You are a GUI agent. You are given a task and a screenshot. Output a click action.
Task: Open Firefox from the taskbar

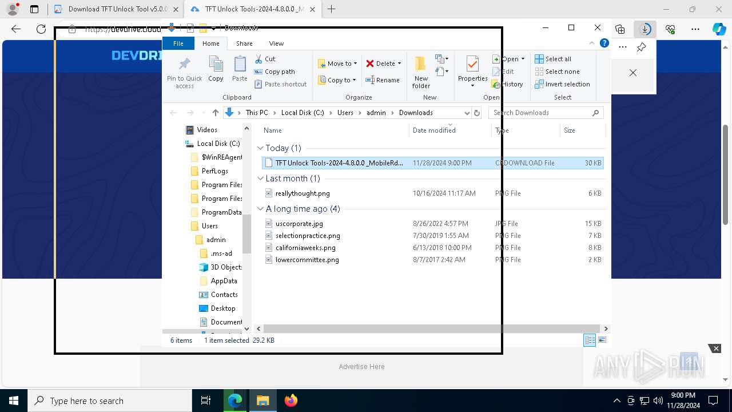tap(291, 401)
